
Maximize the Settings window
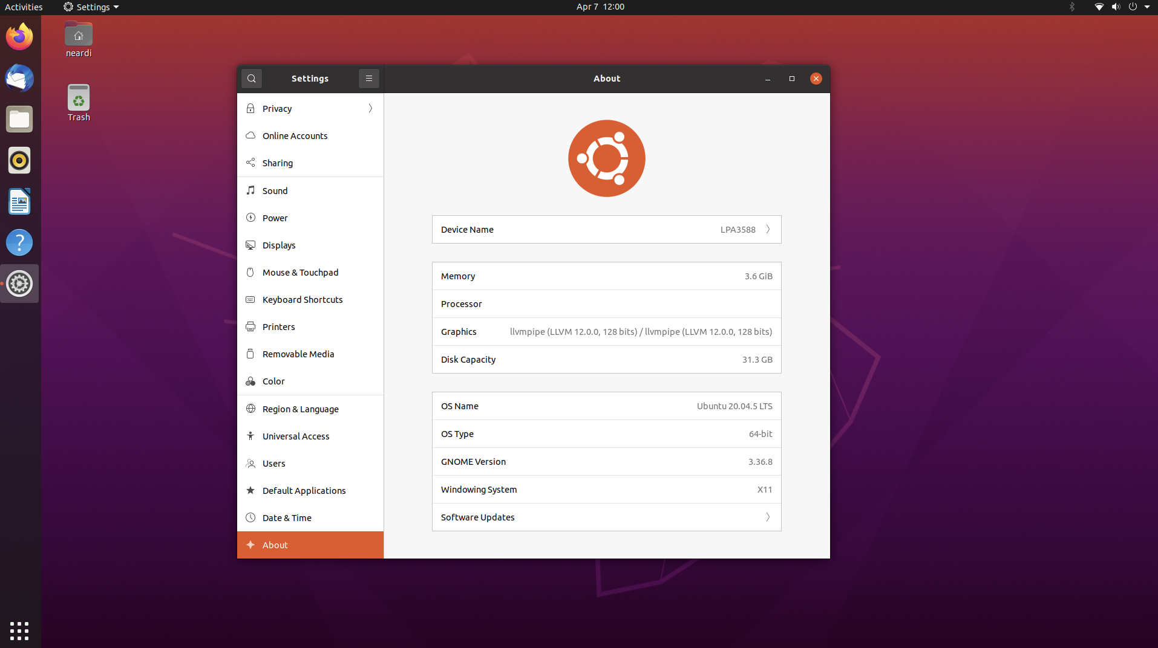coord(792,79)
